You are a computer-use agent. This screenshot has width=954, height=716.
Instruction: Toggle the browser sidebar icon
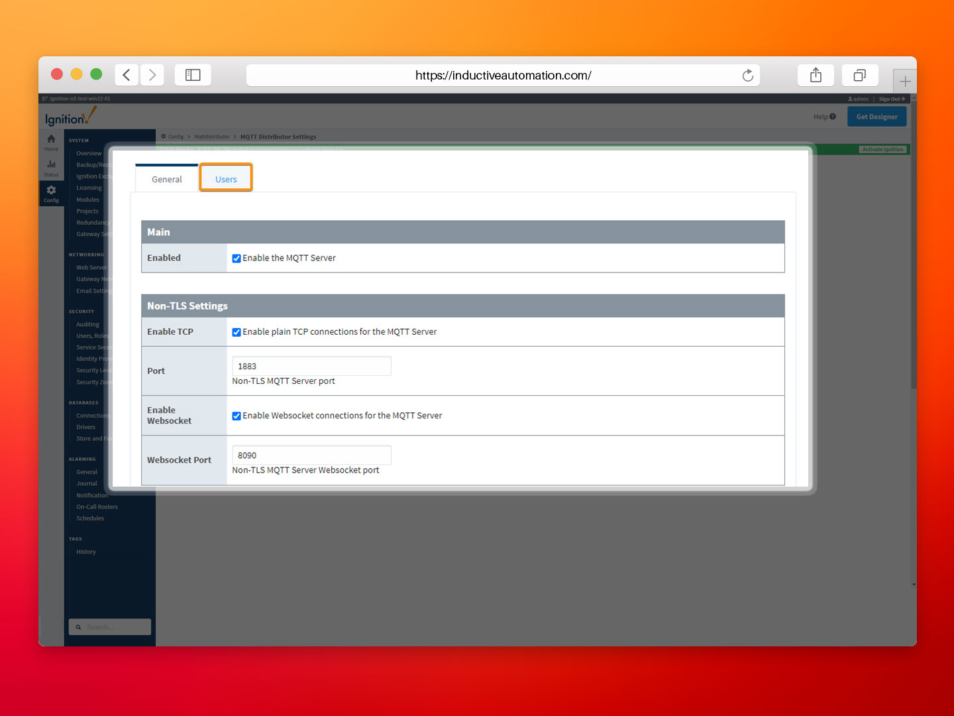point(193,75)
